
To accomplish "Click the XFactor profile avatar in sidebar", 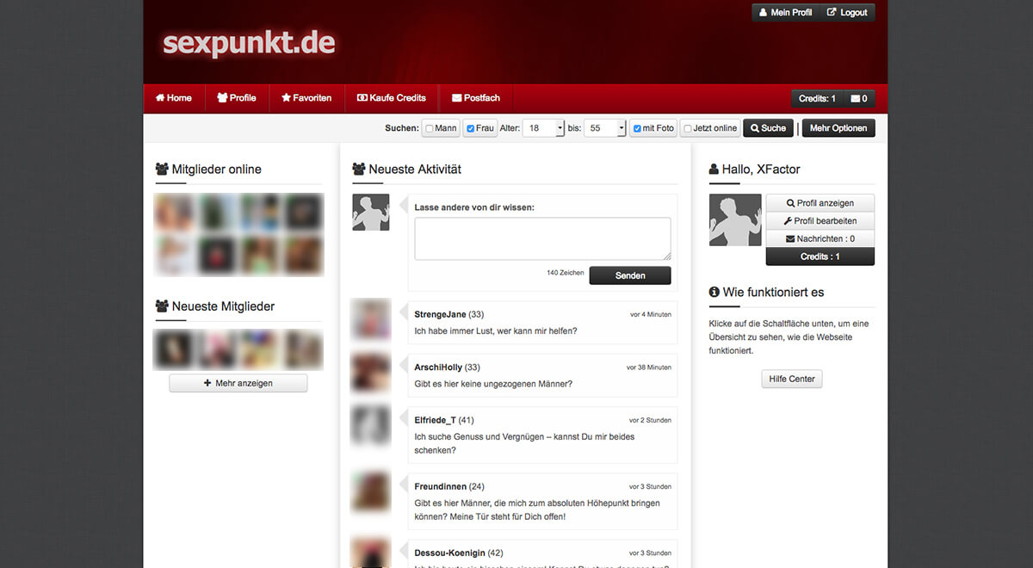I will [735, 220].
